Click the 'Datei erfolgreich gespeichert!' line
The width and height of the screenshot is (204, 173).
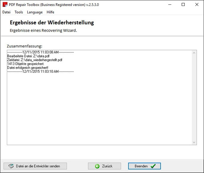pos(28,68)
